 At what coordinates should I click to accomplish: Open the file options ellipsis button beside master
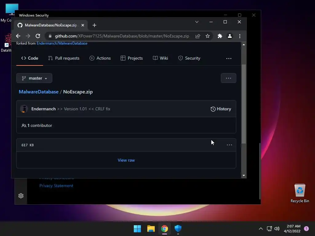(x=229, y=78)
